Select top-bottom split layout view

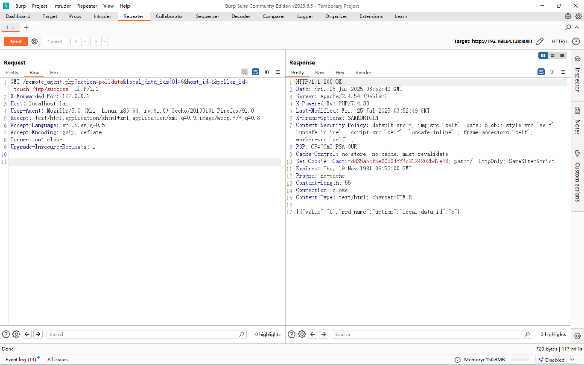click(x=553, y=55)
